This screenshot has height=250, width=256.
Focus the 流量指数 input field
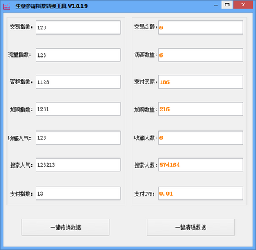78,55
